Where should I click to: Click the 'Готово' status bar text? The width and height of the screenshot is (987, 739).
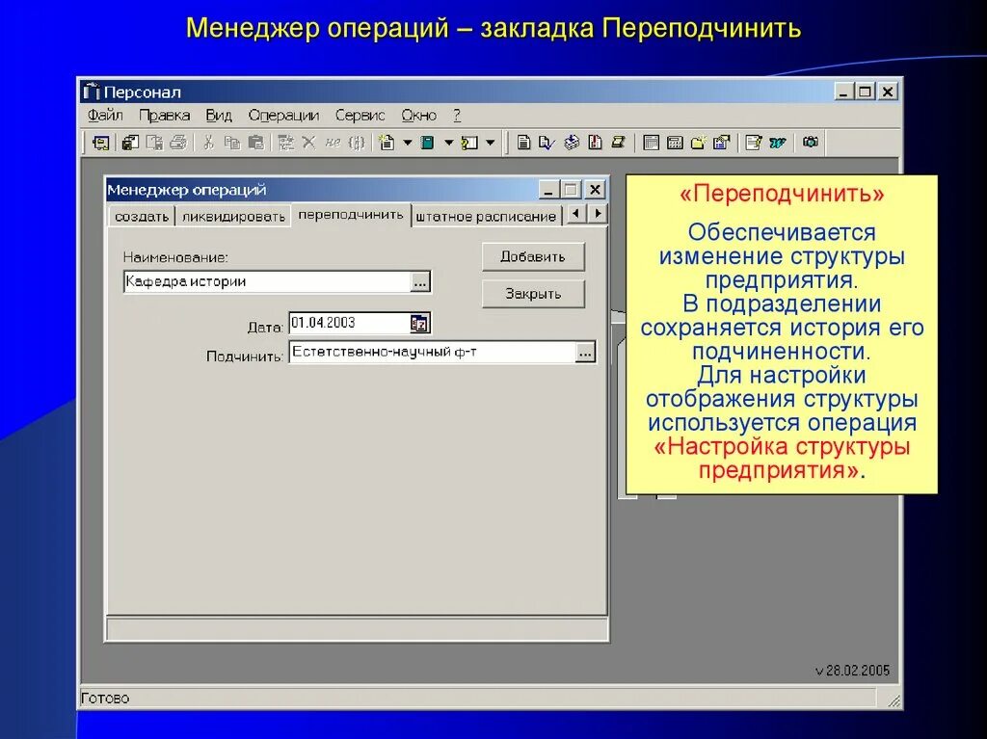pos(105,699)
